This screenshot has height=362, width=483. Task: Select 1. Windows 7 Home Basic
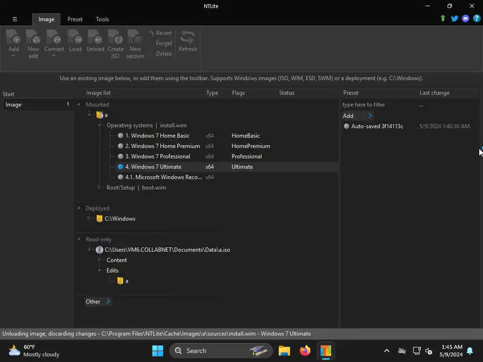157,135
